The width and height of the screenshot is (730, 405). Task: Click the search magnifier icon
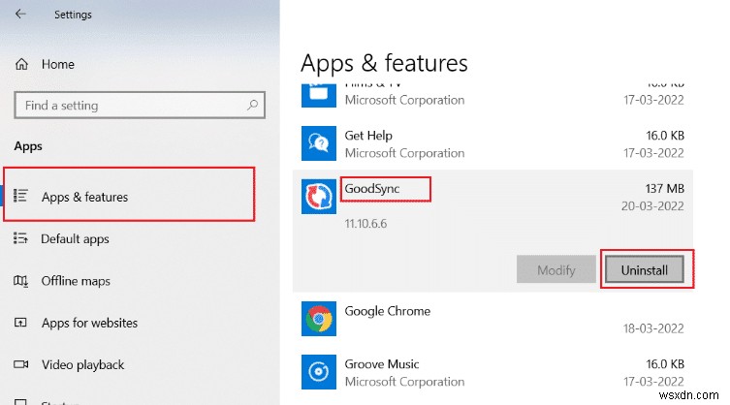coord(252,106)
